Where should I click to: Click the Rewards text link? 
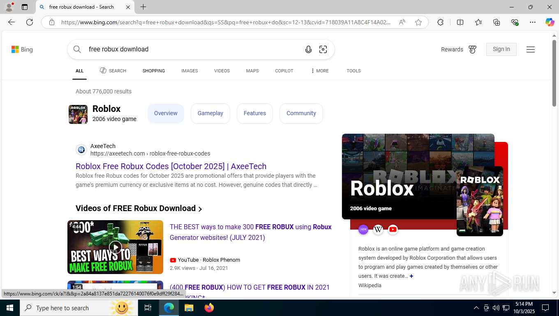coord(452,49)
